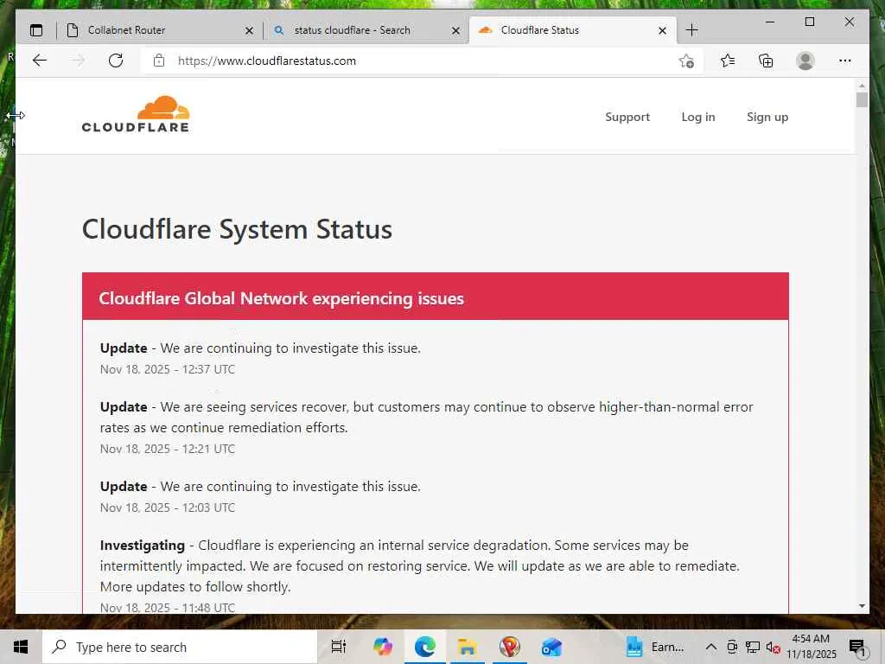Open a new browser tab
The width and height of the screenshot is (885, 664).
tap(692, 30)
